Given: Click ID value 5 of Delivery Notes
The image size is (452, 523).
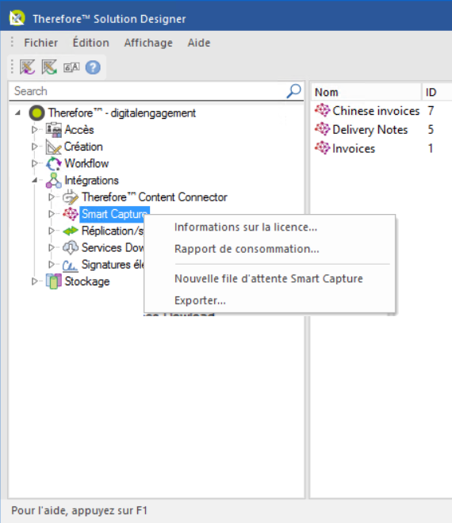Looking at the screenshot, I should pyautogui.click(x=431, y=129).
